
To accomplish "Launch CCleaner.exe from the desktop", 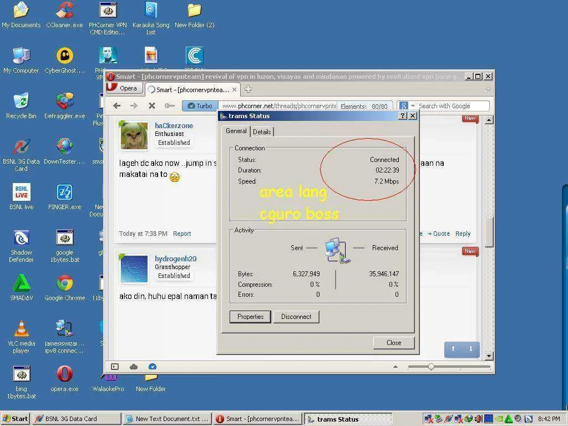I will [x=64, y=15].
